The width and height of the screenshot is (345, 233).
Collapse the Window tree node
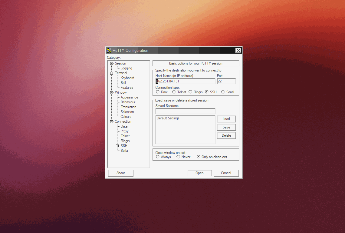(x=112, y=92)
